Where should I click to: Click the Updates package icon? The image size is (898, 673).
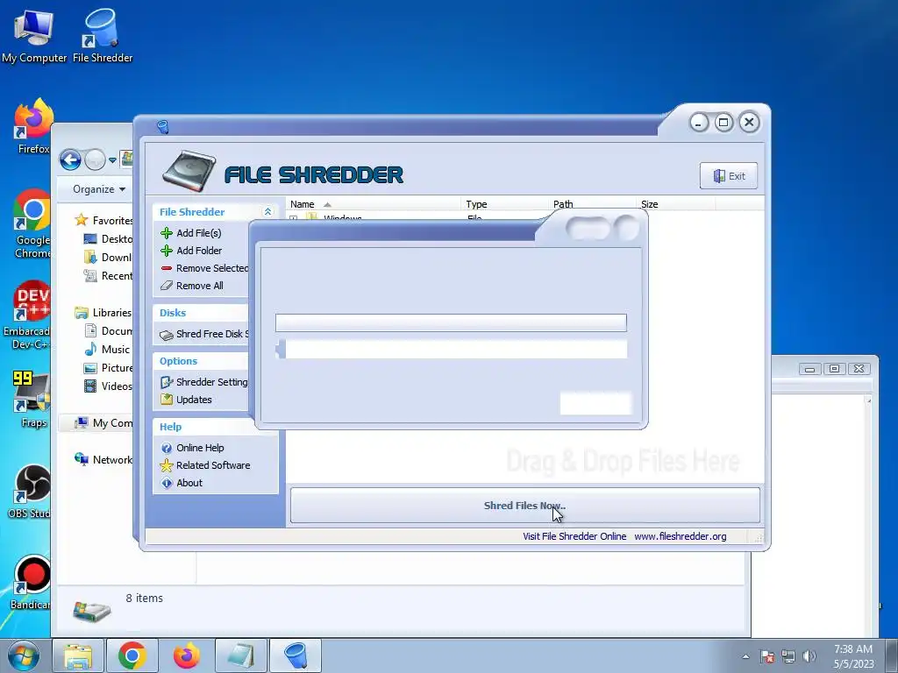click(167, 400)
